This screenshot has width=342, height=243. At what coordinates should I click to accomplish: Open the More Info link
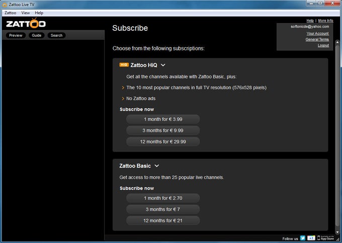[325, 21]
